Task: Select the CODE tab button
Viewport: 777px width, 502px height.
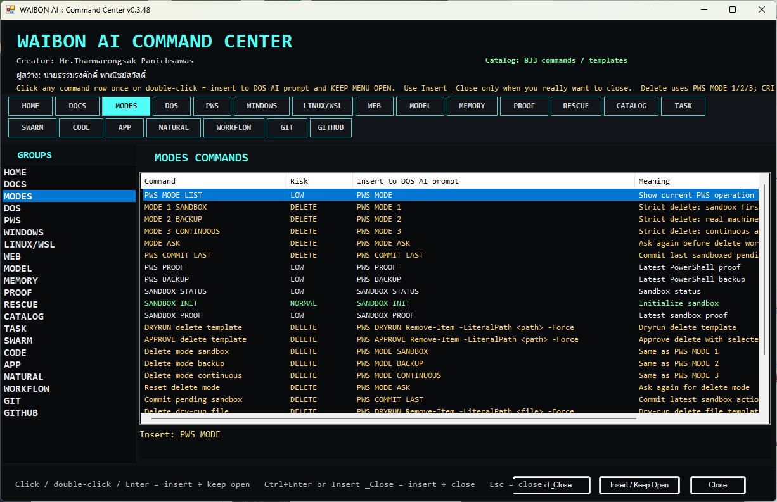Action: pos(81,128)
